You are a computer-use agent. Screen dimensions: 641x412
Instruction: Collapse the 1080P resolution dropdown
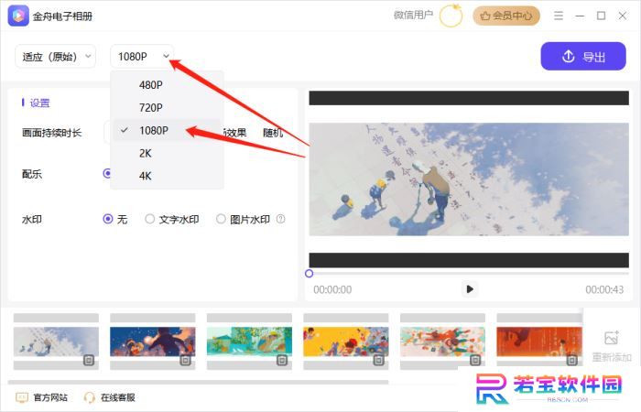[x=142, y=57]
